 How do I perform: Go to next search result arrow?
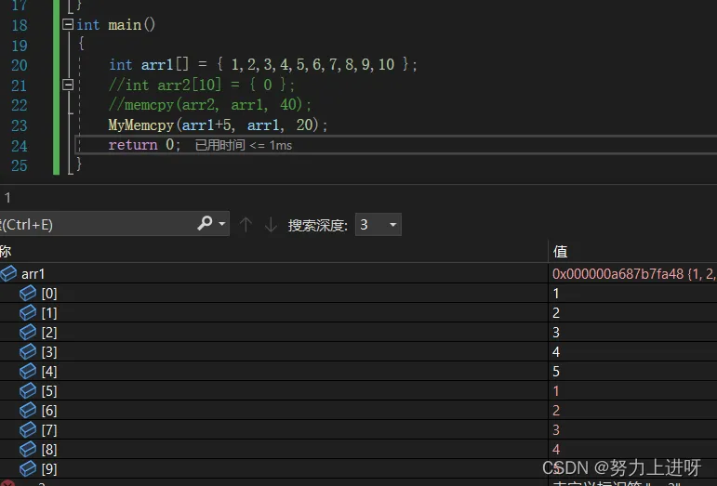coord(272,225)
